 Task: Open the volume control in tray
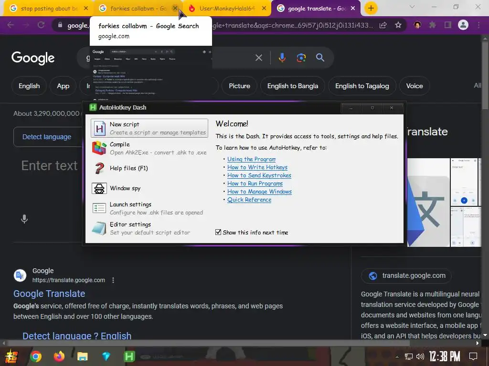point(420,356)
